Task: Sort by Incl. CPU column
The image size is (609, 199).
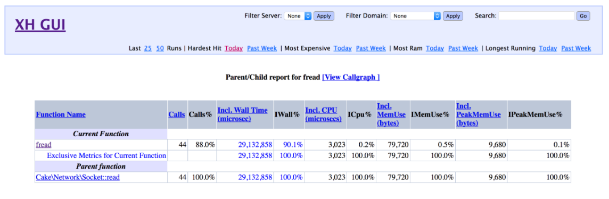Action: pos(324,114)
